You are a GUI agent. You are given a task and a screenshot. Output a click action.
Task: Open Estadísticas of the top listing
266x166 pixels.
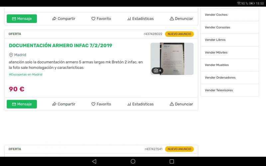point(140,19)
